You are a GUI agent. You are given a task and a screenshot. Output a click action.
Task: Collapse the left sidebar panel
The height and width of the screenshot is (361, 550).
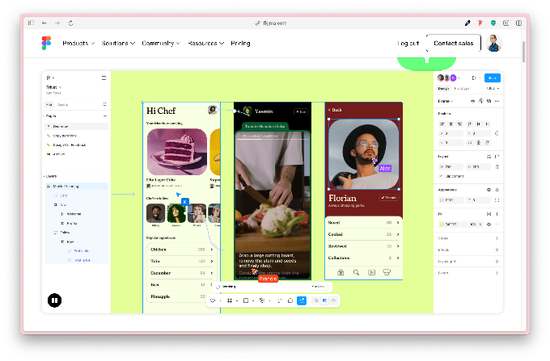(104, 78)
